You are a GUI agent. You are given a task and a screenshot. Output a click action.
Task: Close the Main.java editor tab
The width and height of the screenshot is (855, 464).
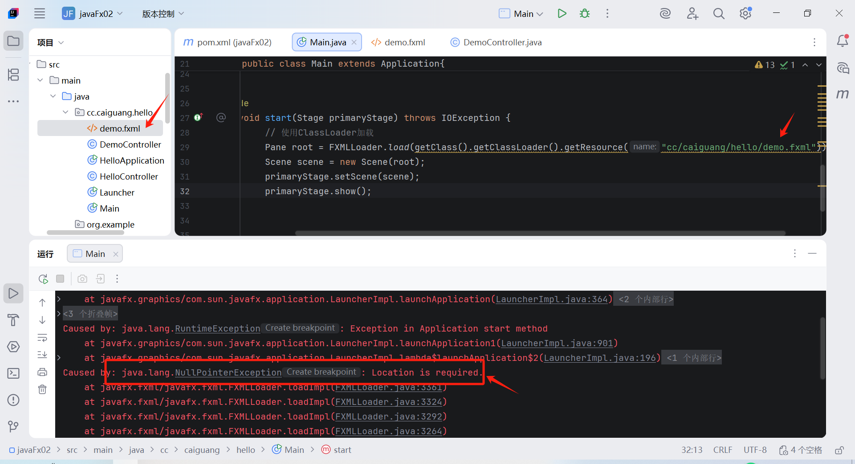[354, 42]
